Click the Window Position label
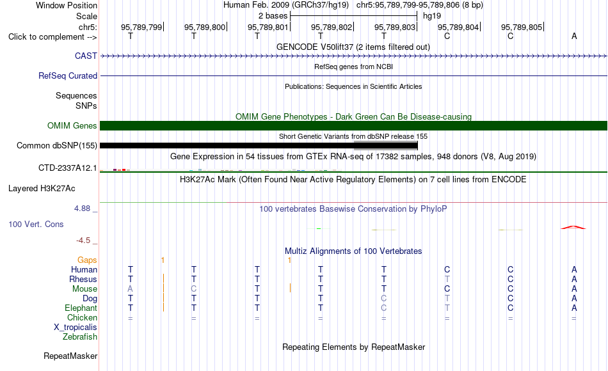The height and width of the screenshot is (371, 608). point(67,5)
